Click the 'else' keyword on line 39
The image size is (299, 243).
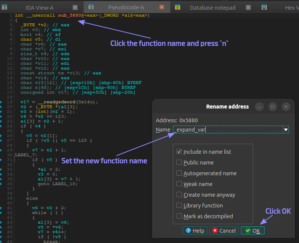point(32,198)
